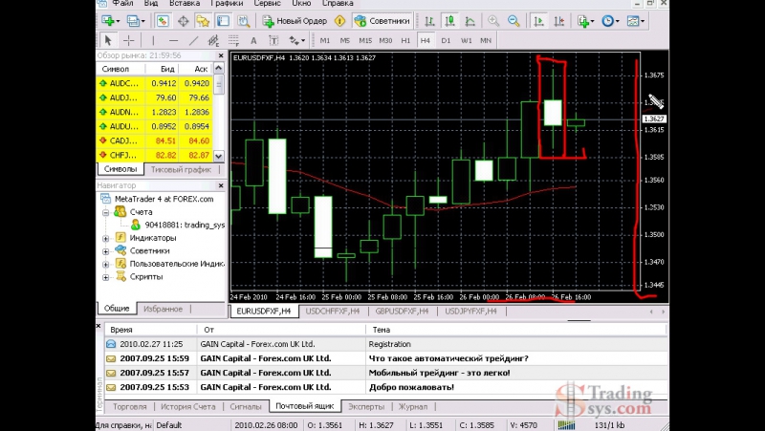Toggle chart auto scroll icon
The image size is (765, 431).
pos(538,21)
